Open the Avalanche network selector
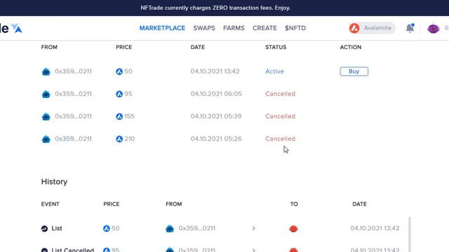 click(372, 28)
